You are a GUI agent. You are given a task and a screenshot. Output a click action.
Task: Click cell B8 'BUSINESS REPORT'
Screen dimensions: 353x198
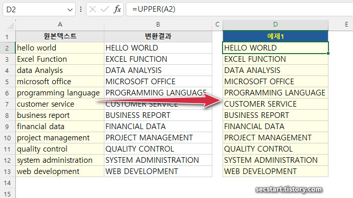pos(158,115)
